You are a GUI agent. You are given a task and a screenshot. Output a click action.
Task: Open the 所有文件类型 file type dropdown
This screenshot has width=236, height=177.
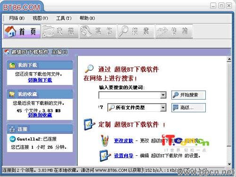[137, 108]
